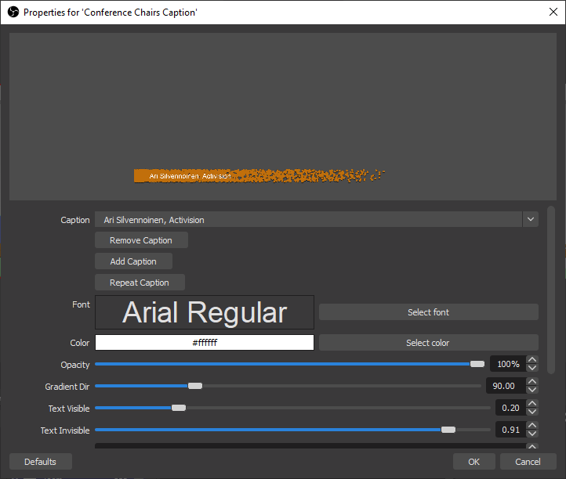Click the Remove Caption button

tap(141, 240)
